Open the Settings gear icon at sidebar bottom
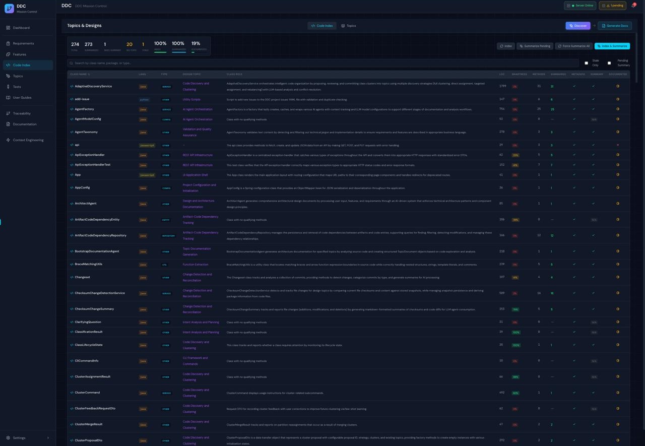Screen dimensions: 645x446 pos(8,438)
